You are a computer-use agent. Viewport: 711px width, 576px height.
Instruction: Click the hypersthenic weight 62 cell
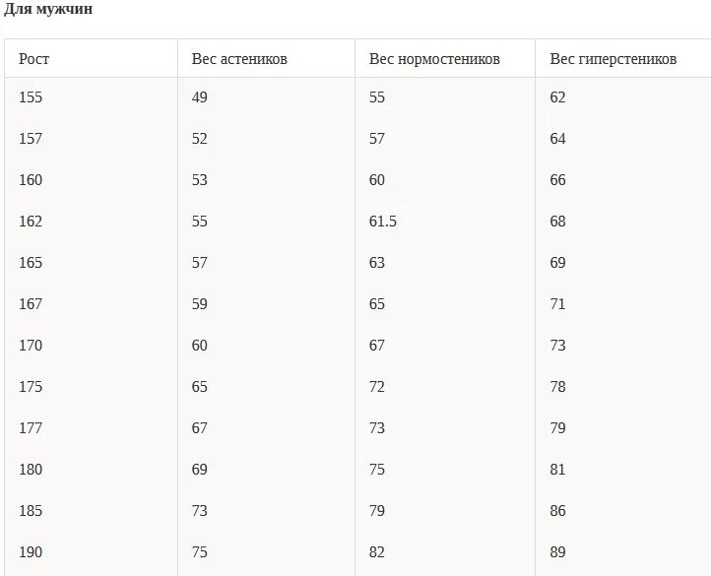pyautogui.click(x=557, y=97)
